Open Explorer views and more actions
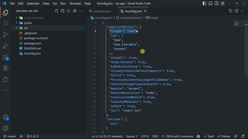The width and height of the screenshot is (248, 139). [81, 11]
